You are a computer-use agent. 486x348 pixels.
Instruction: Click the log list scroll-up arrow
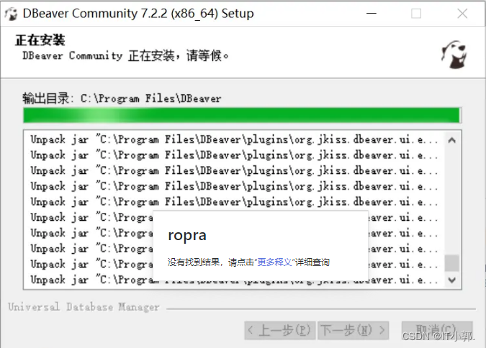pyautogui.click(x=452, y=140)
